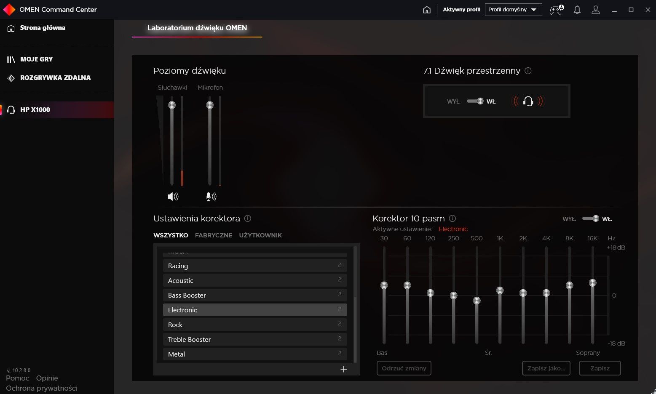The height and width of the screenshot is (394, 656).
Task: Add a new equalizer preset with plus
Action: point(344,369)
